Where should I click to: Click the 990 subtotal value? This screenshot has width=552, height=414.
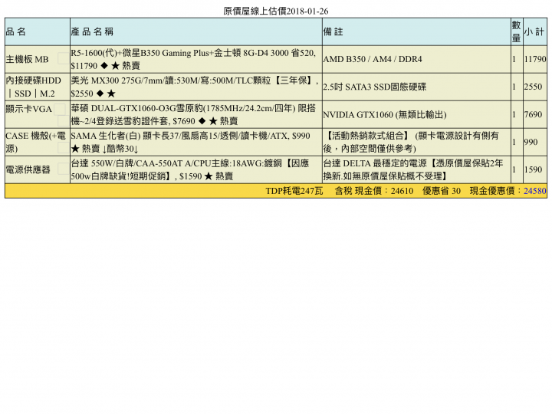click(531, 142)
